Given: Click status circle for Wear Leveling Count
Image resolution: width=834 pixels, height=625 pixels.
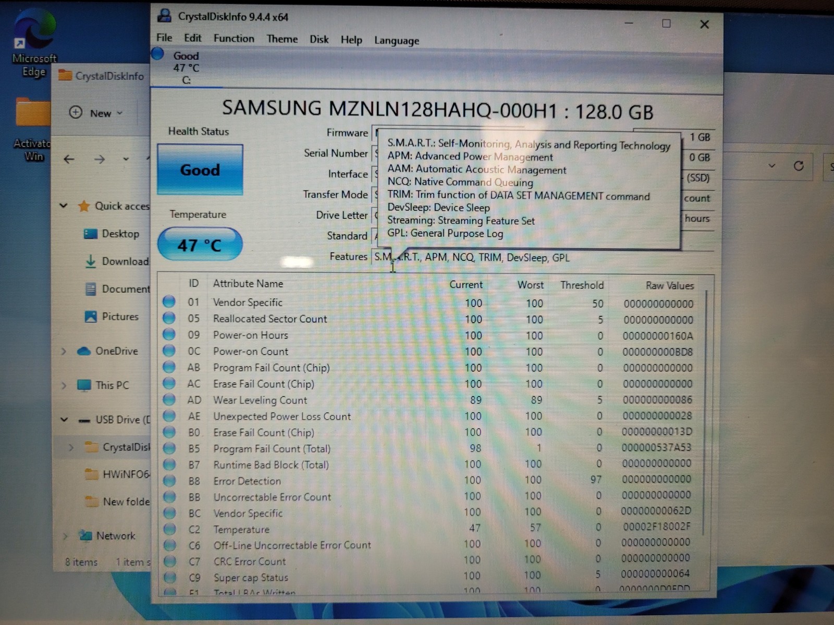Looking at the screenshot, I should [169, 399].
